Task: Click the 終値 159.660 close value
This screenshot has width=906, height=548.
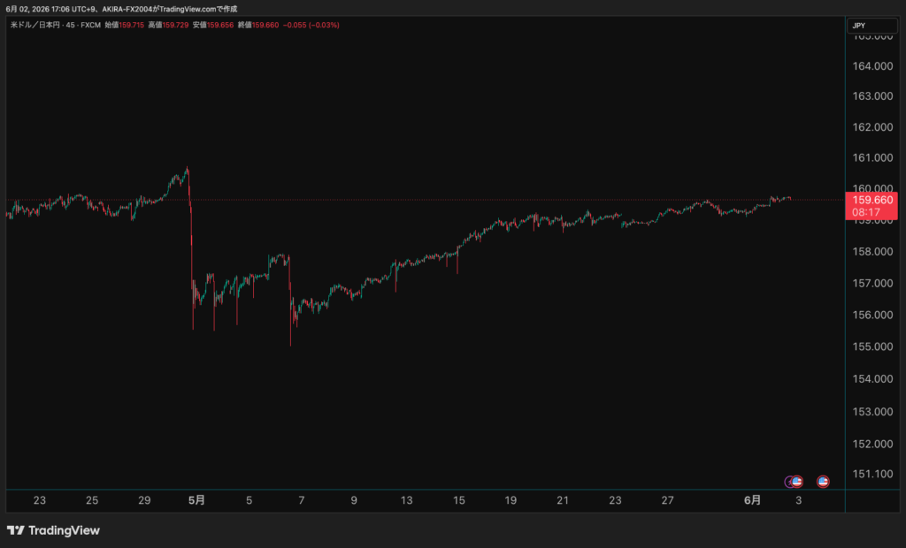Action: pos(258,25)
